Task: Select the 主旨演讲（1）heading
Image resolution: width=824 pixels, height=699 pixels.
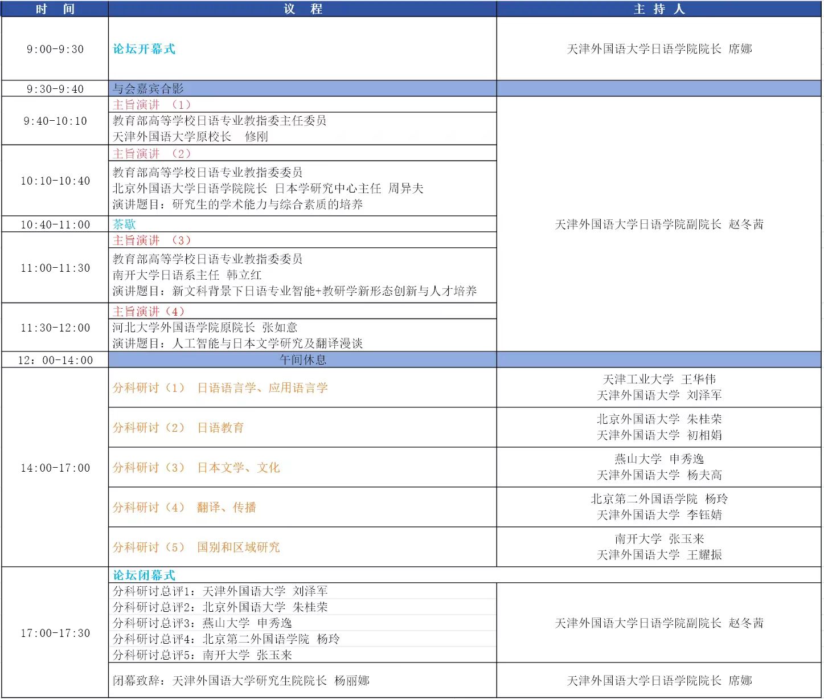Action: pos(151,105)
